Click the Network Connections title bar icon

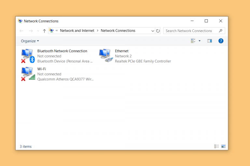coord(20,21)
